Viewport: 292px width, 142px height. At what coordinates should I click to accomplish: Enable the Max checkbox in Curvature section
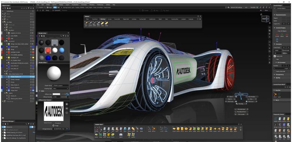point(275,59)
